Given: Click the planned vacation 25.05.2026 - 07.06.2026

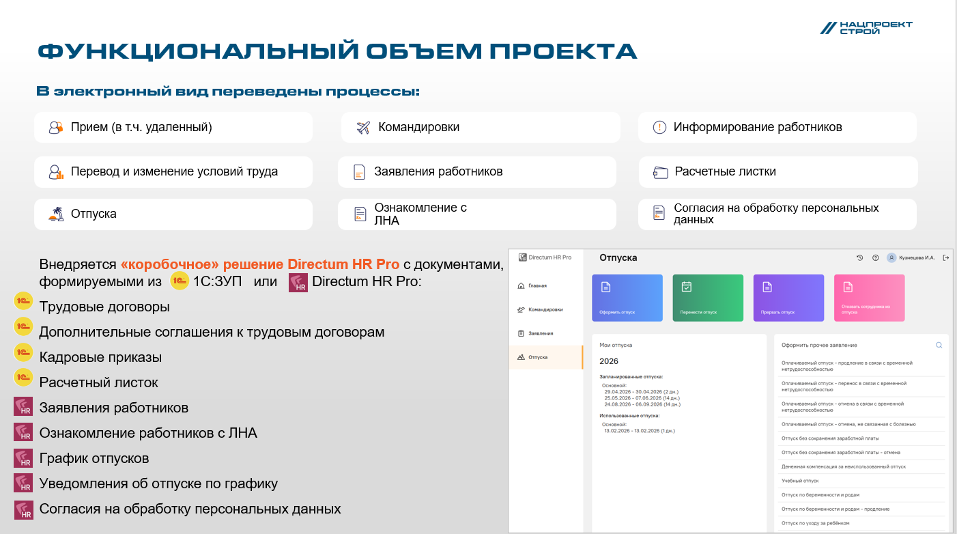Looking at the screenshot, I should click(x=642, y=398).
